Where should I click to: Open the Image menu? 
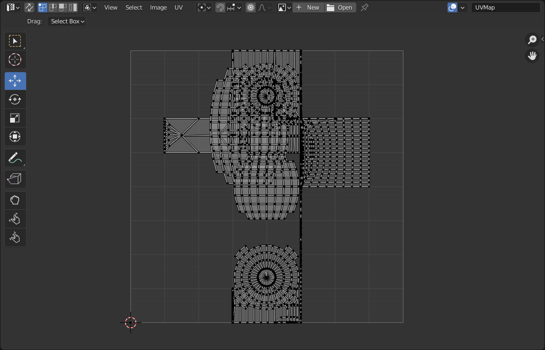159,7
